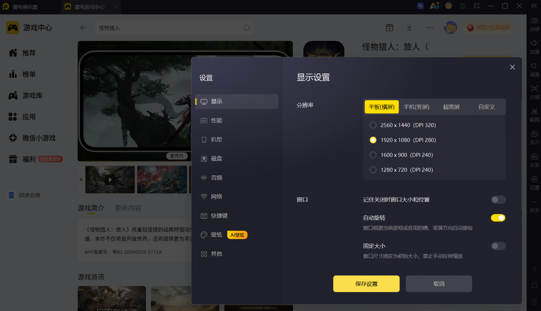Click the 游戏中心 gamepad logo
This screenshot has width=541, height=311.
tap(12, 28)
